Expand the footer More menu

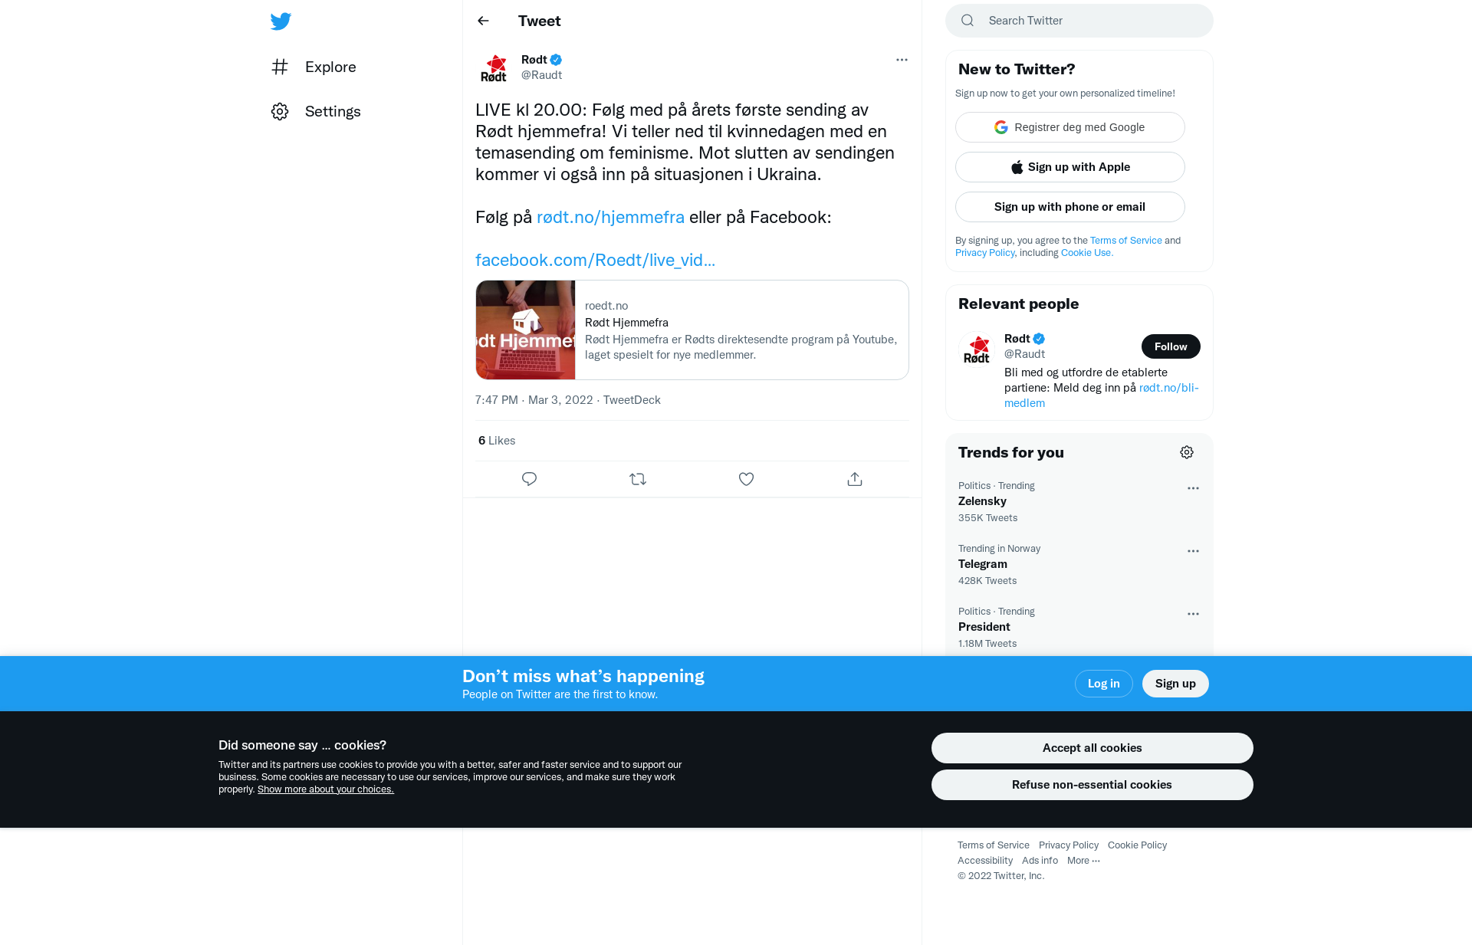coord(1083,861)
